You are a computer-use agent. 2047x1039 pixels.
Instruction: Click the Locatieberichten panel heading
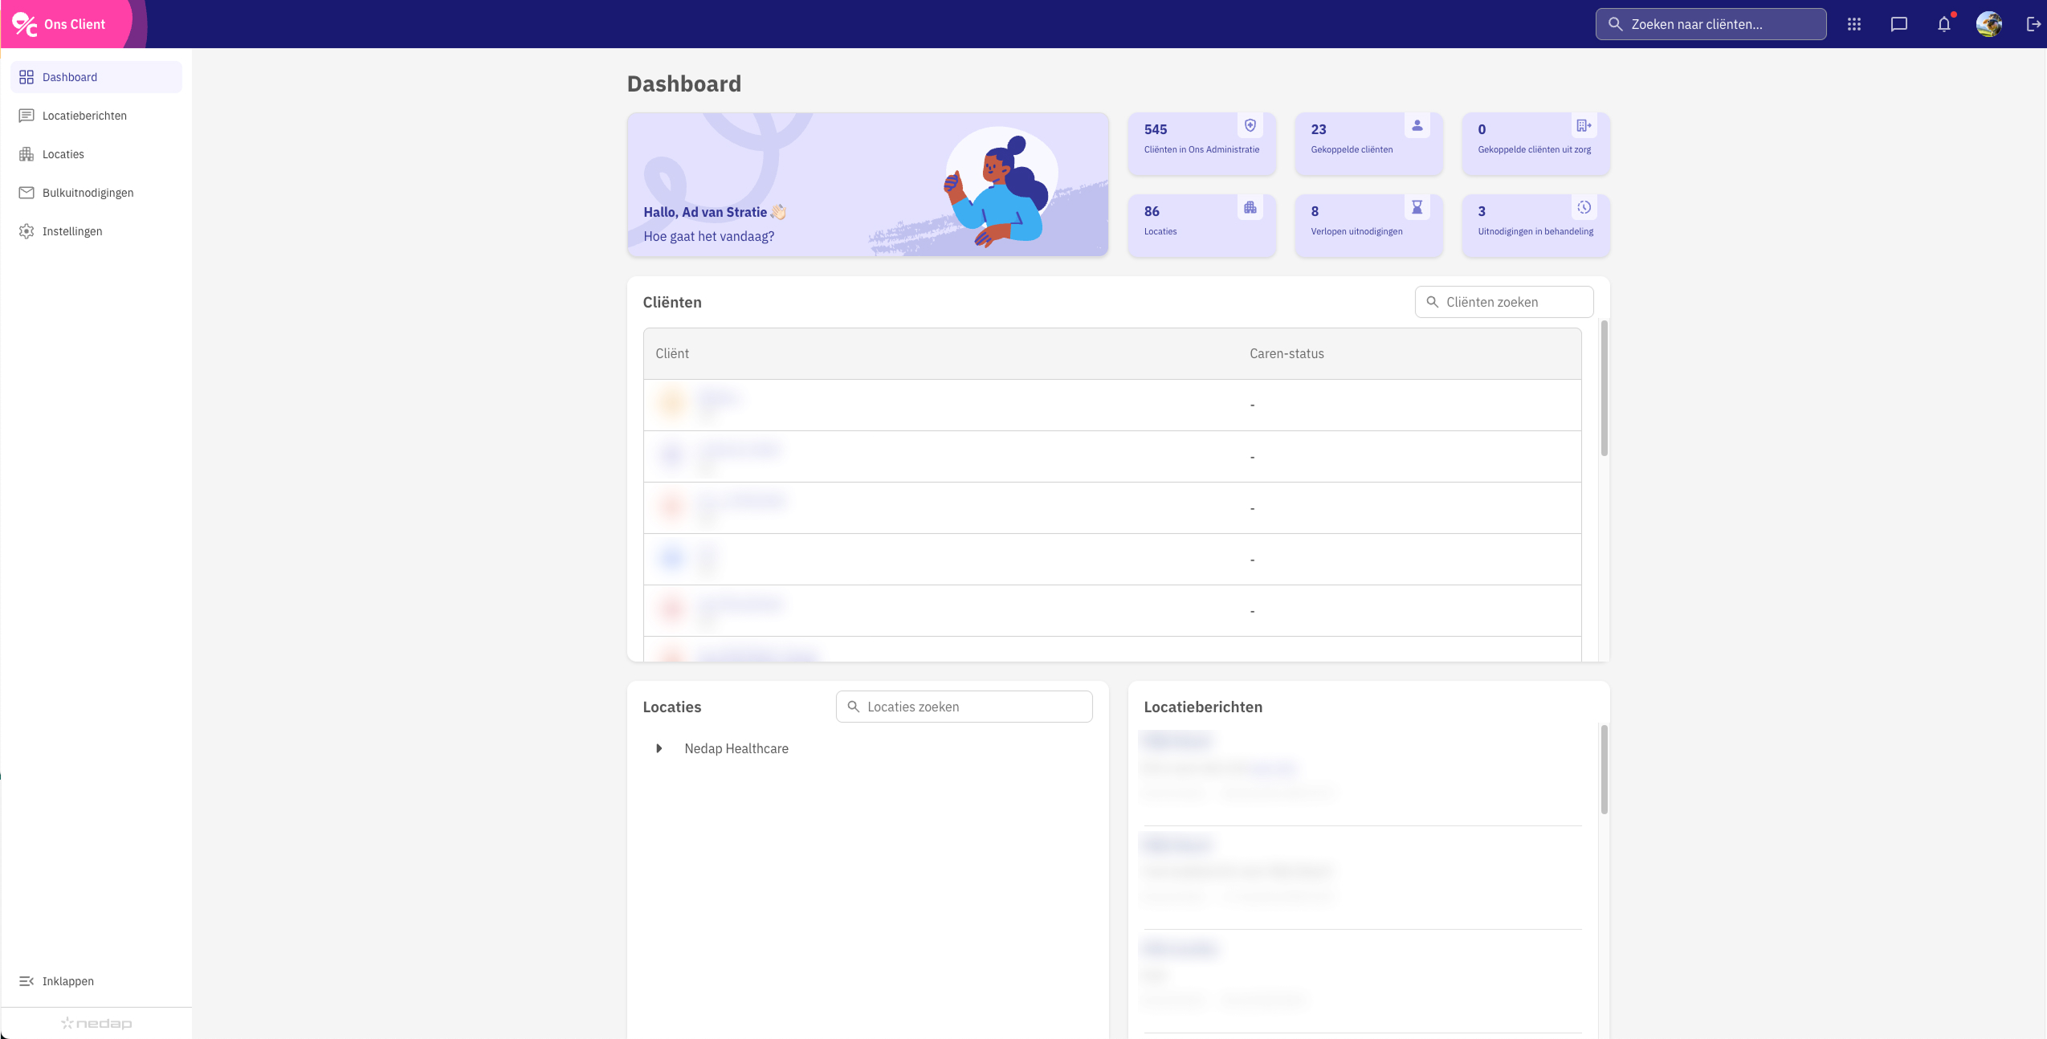[x=1203, y=707]
